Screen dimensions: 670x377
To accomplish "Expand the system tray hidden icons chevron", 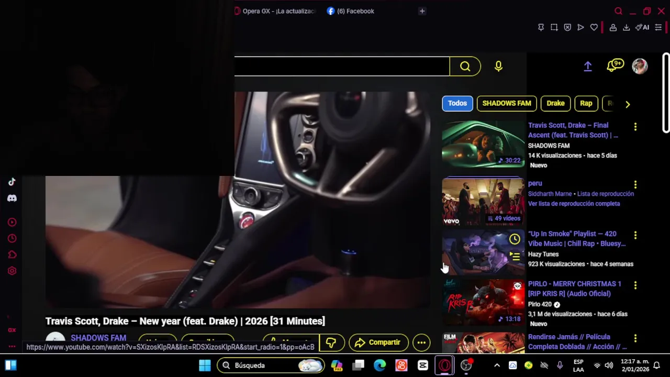I will (497, 365).
